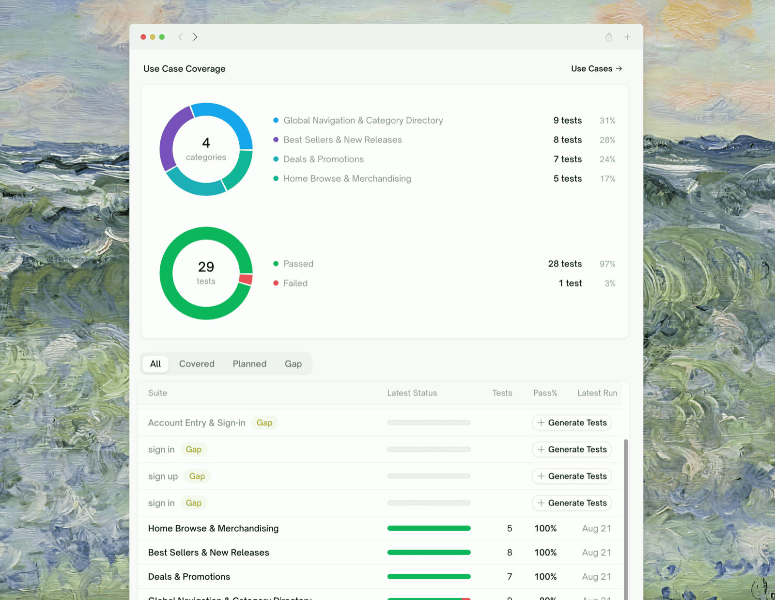Click the browser back arrow
Viewport: 775px width, 600px height.
[180, 37]
